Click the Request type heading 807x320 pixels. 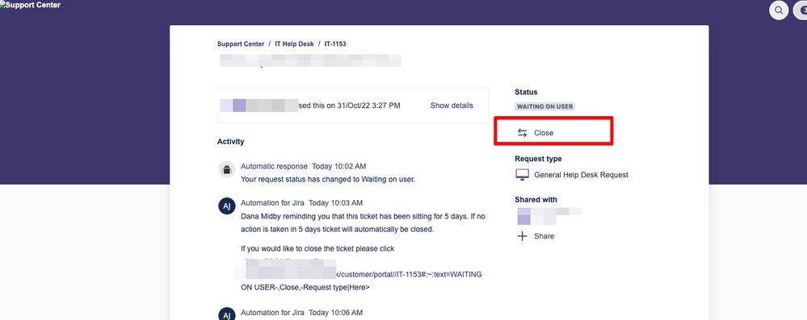(x=538, y=159)
